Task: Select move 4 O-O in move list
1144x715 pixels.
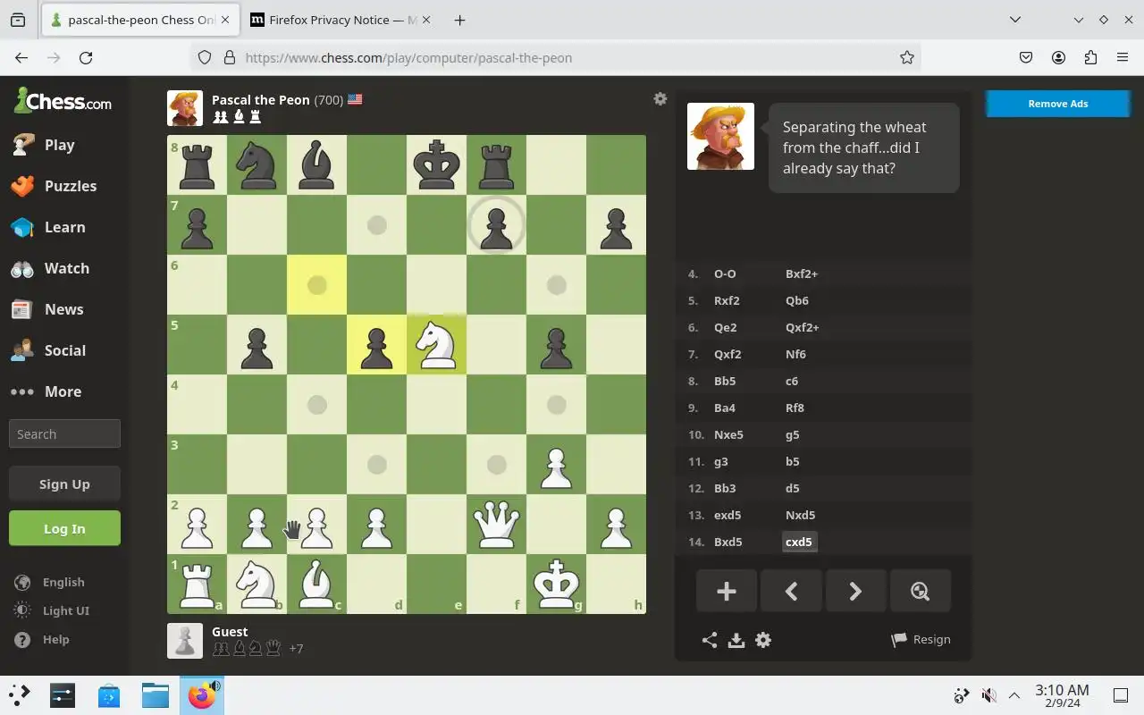Action: (x=725, y=273)
